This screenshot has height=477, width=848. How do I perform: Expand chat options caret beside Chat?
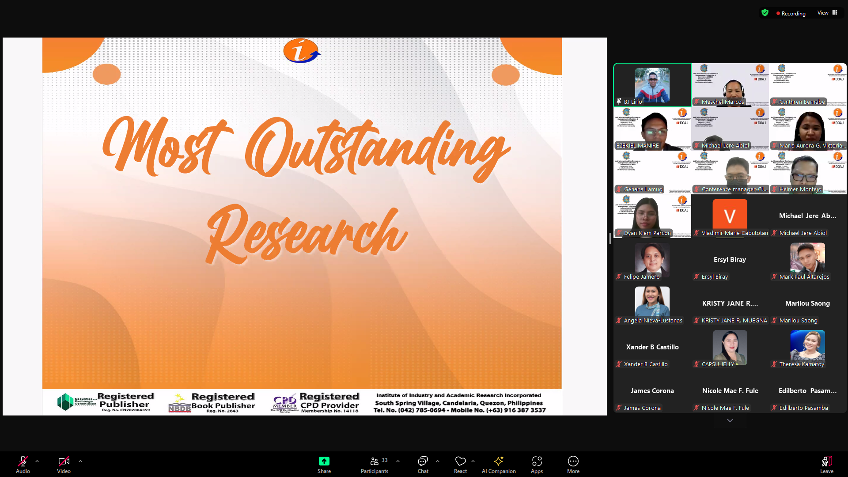coord(438,461)
